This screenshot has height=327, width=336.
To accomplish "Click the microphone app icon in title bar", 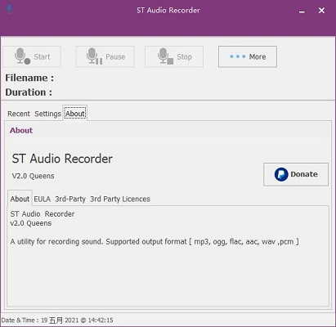I will [x=10, y=10].
